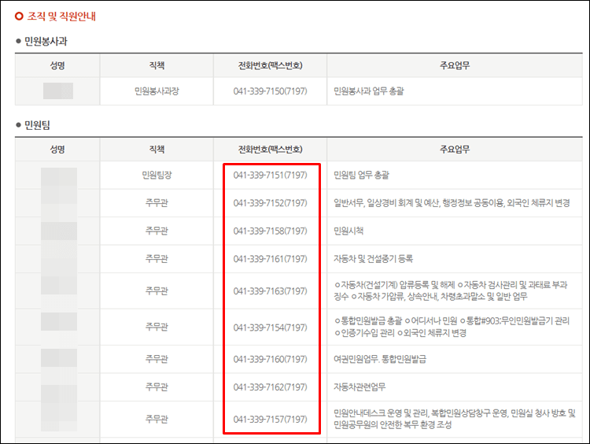The image size is (590, 444).
Task: Select phone number 041-339-7158(7197)
Action: [270, 231]
